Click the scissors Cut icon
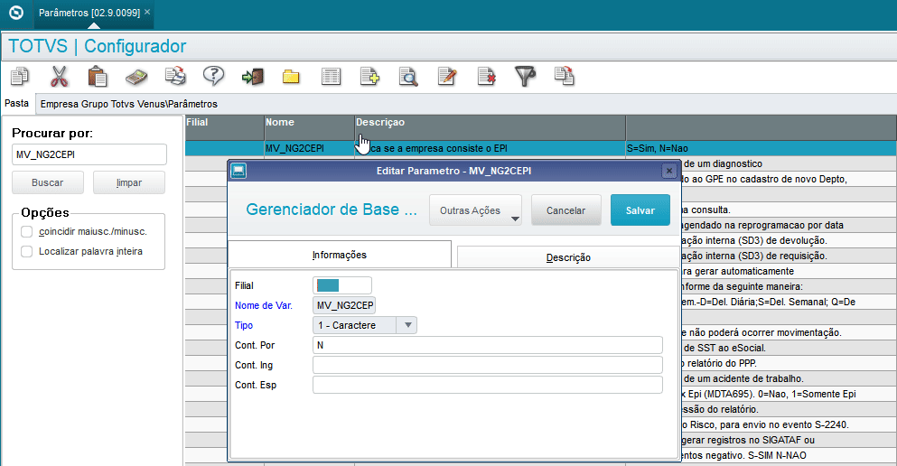This screenshot has width=897, height=466. click(x=59, y=76)
